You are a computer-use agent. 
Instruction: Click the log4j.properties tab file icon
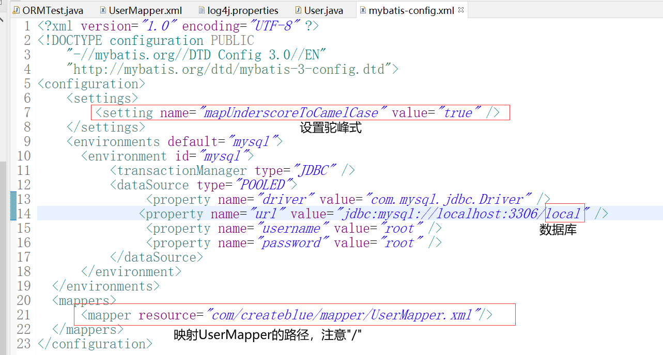202,10
